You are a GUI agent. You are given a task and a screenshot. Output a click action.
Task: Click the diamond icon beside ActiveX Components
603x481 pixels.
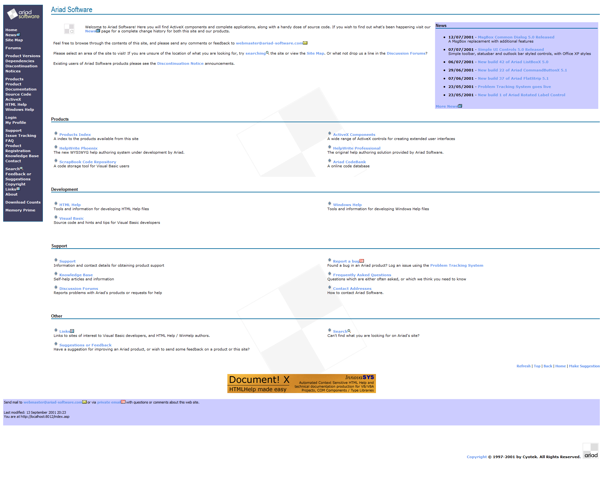pyautogui.click(x=330, y=133)
